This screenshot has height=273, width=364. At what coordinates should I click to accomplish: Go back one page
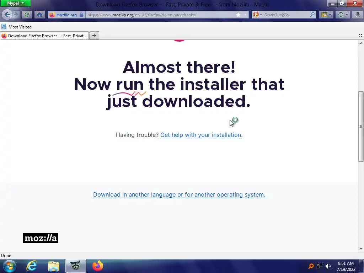tap(7, 15)
